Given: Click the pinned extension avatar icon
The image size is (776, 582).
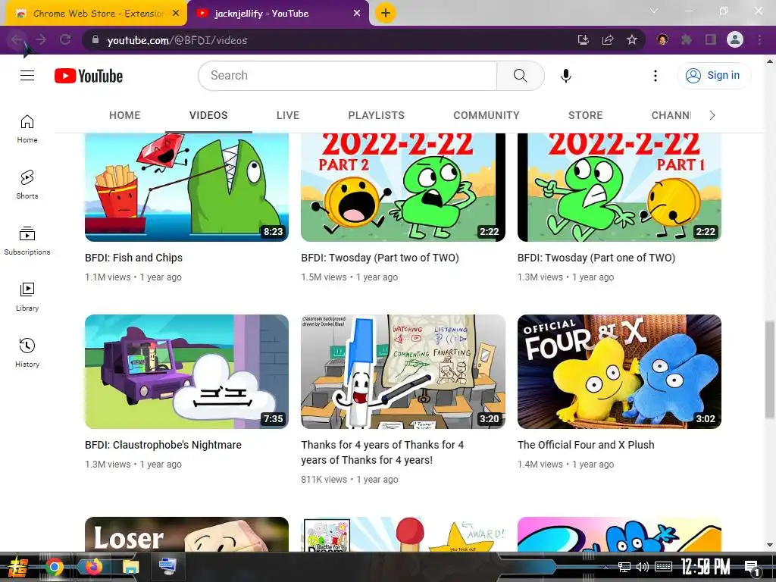Looking at the screenshot, I should click(662, 39).
